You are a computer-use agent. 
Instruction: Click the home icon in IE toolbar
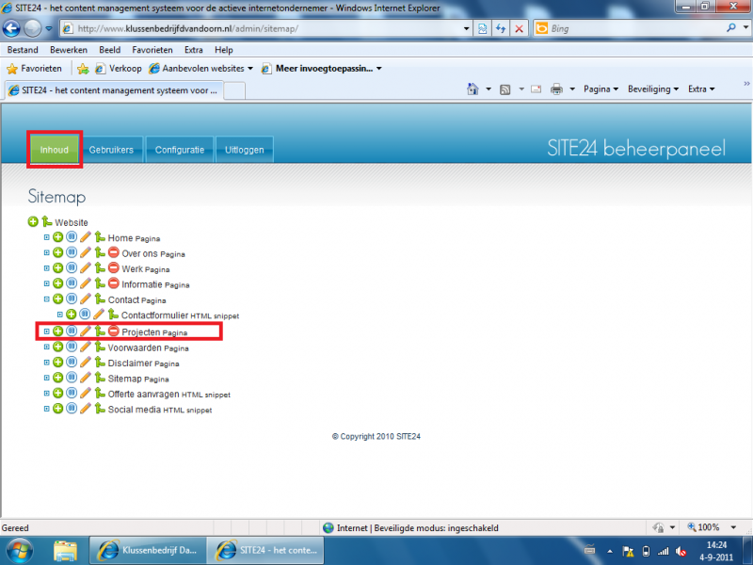point(473,89)
